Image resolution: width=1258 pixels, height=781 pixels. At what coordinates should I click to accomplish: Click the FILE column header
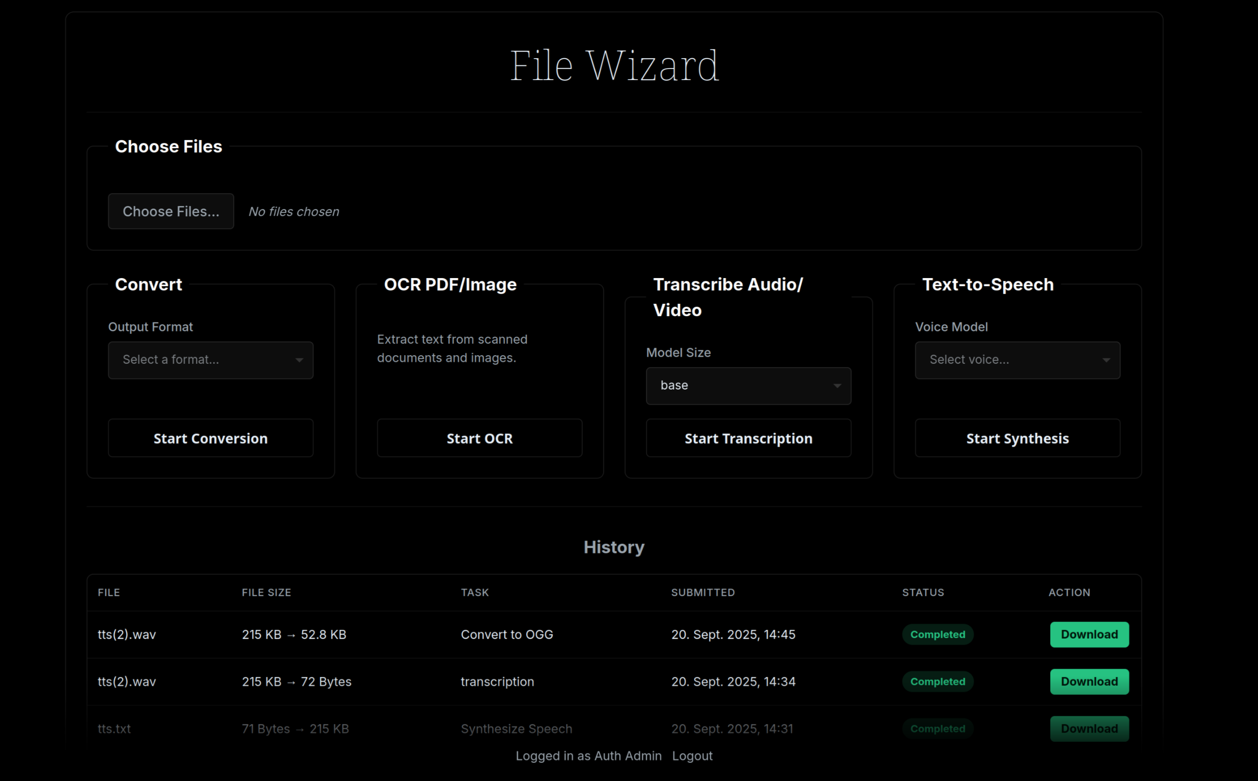pyautogui.click(x=109, y=592)
